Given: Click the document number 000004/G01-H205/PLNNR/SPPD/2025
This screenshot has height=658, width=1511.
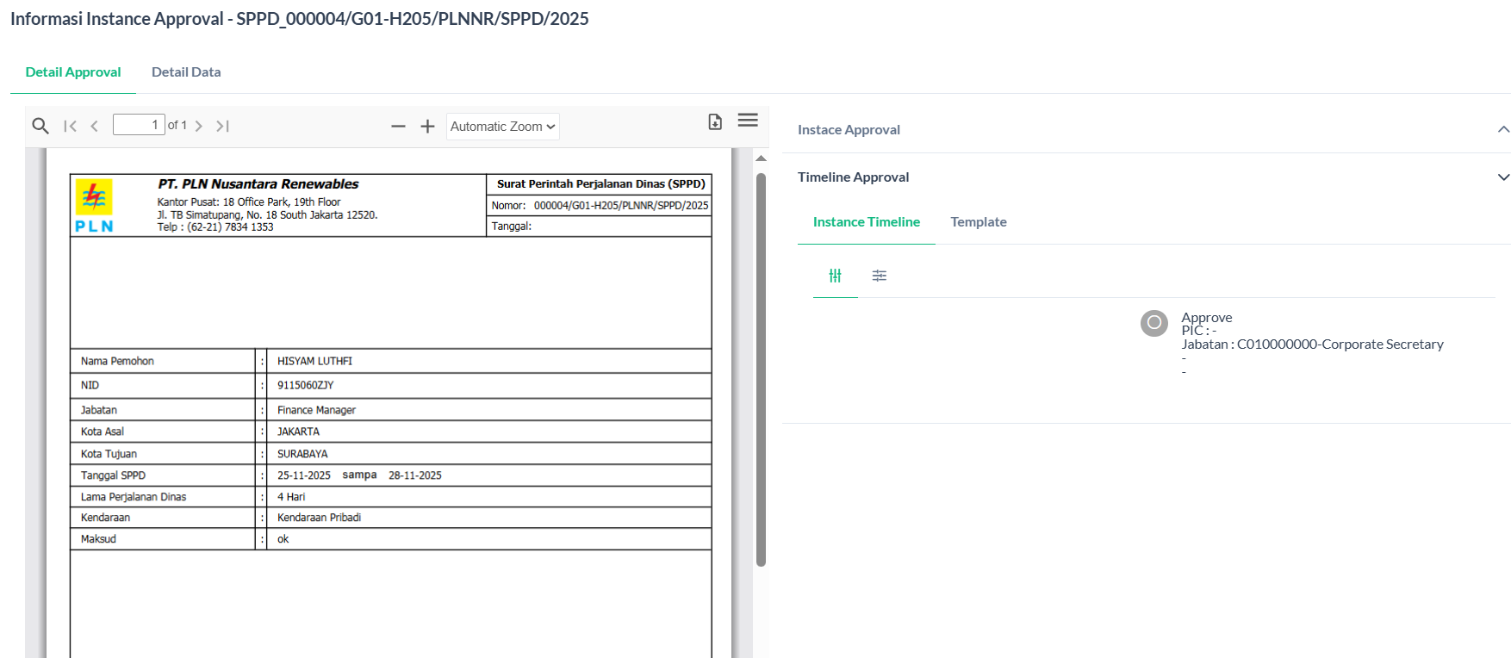Looking at the screenshot, I should pyautogui.click(x=621, y=206).
